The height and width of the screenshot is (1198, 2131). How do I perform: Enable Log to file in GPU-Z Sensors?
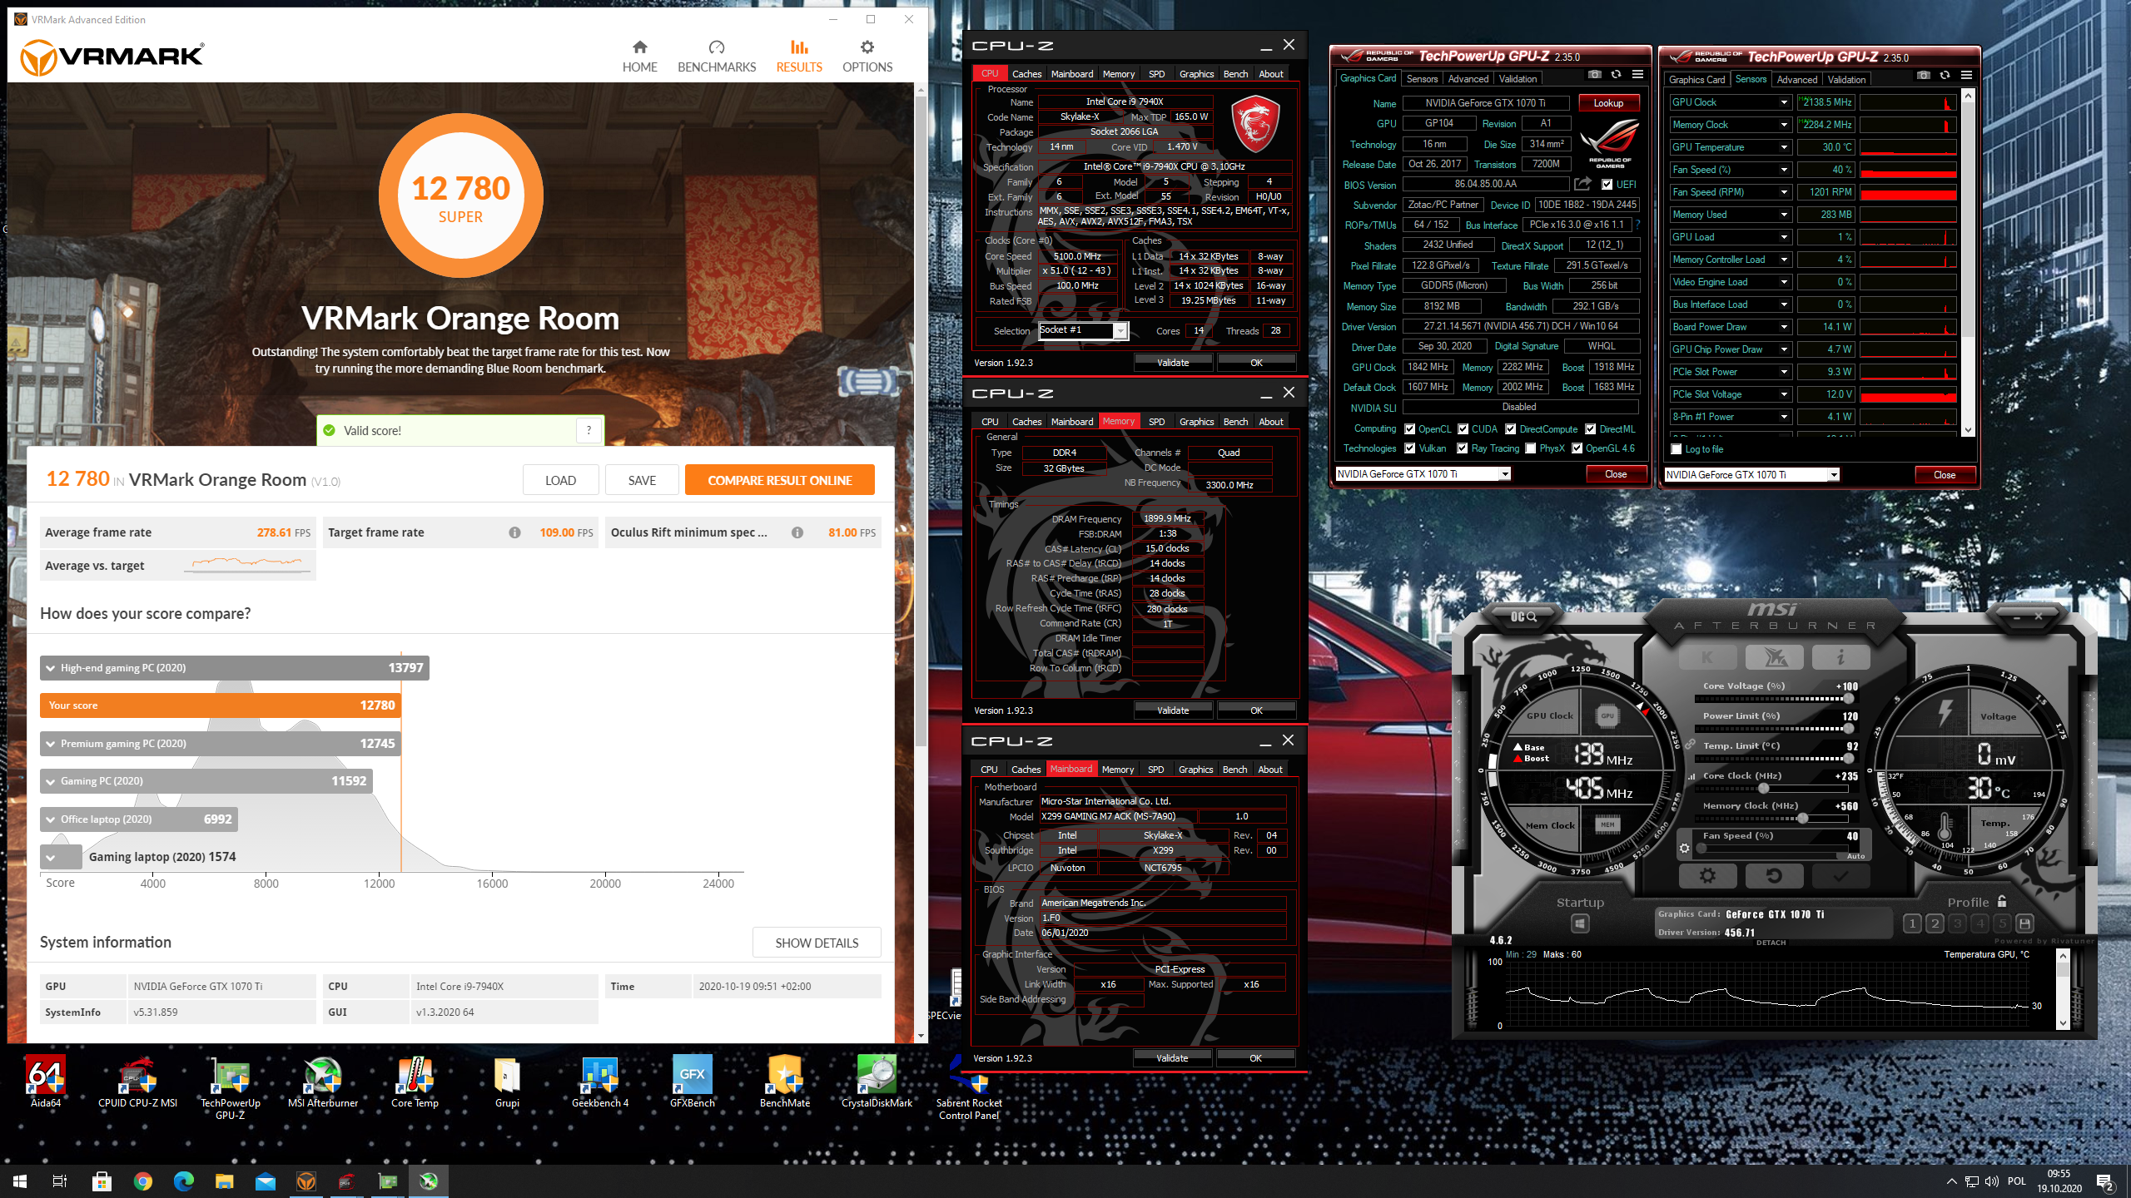[x=1676, y=449]
